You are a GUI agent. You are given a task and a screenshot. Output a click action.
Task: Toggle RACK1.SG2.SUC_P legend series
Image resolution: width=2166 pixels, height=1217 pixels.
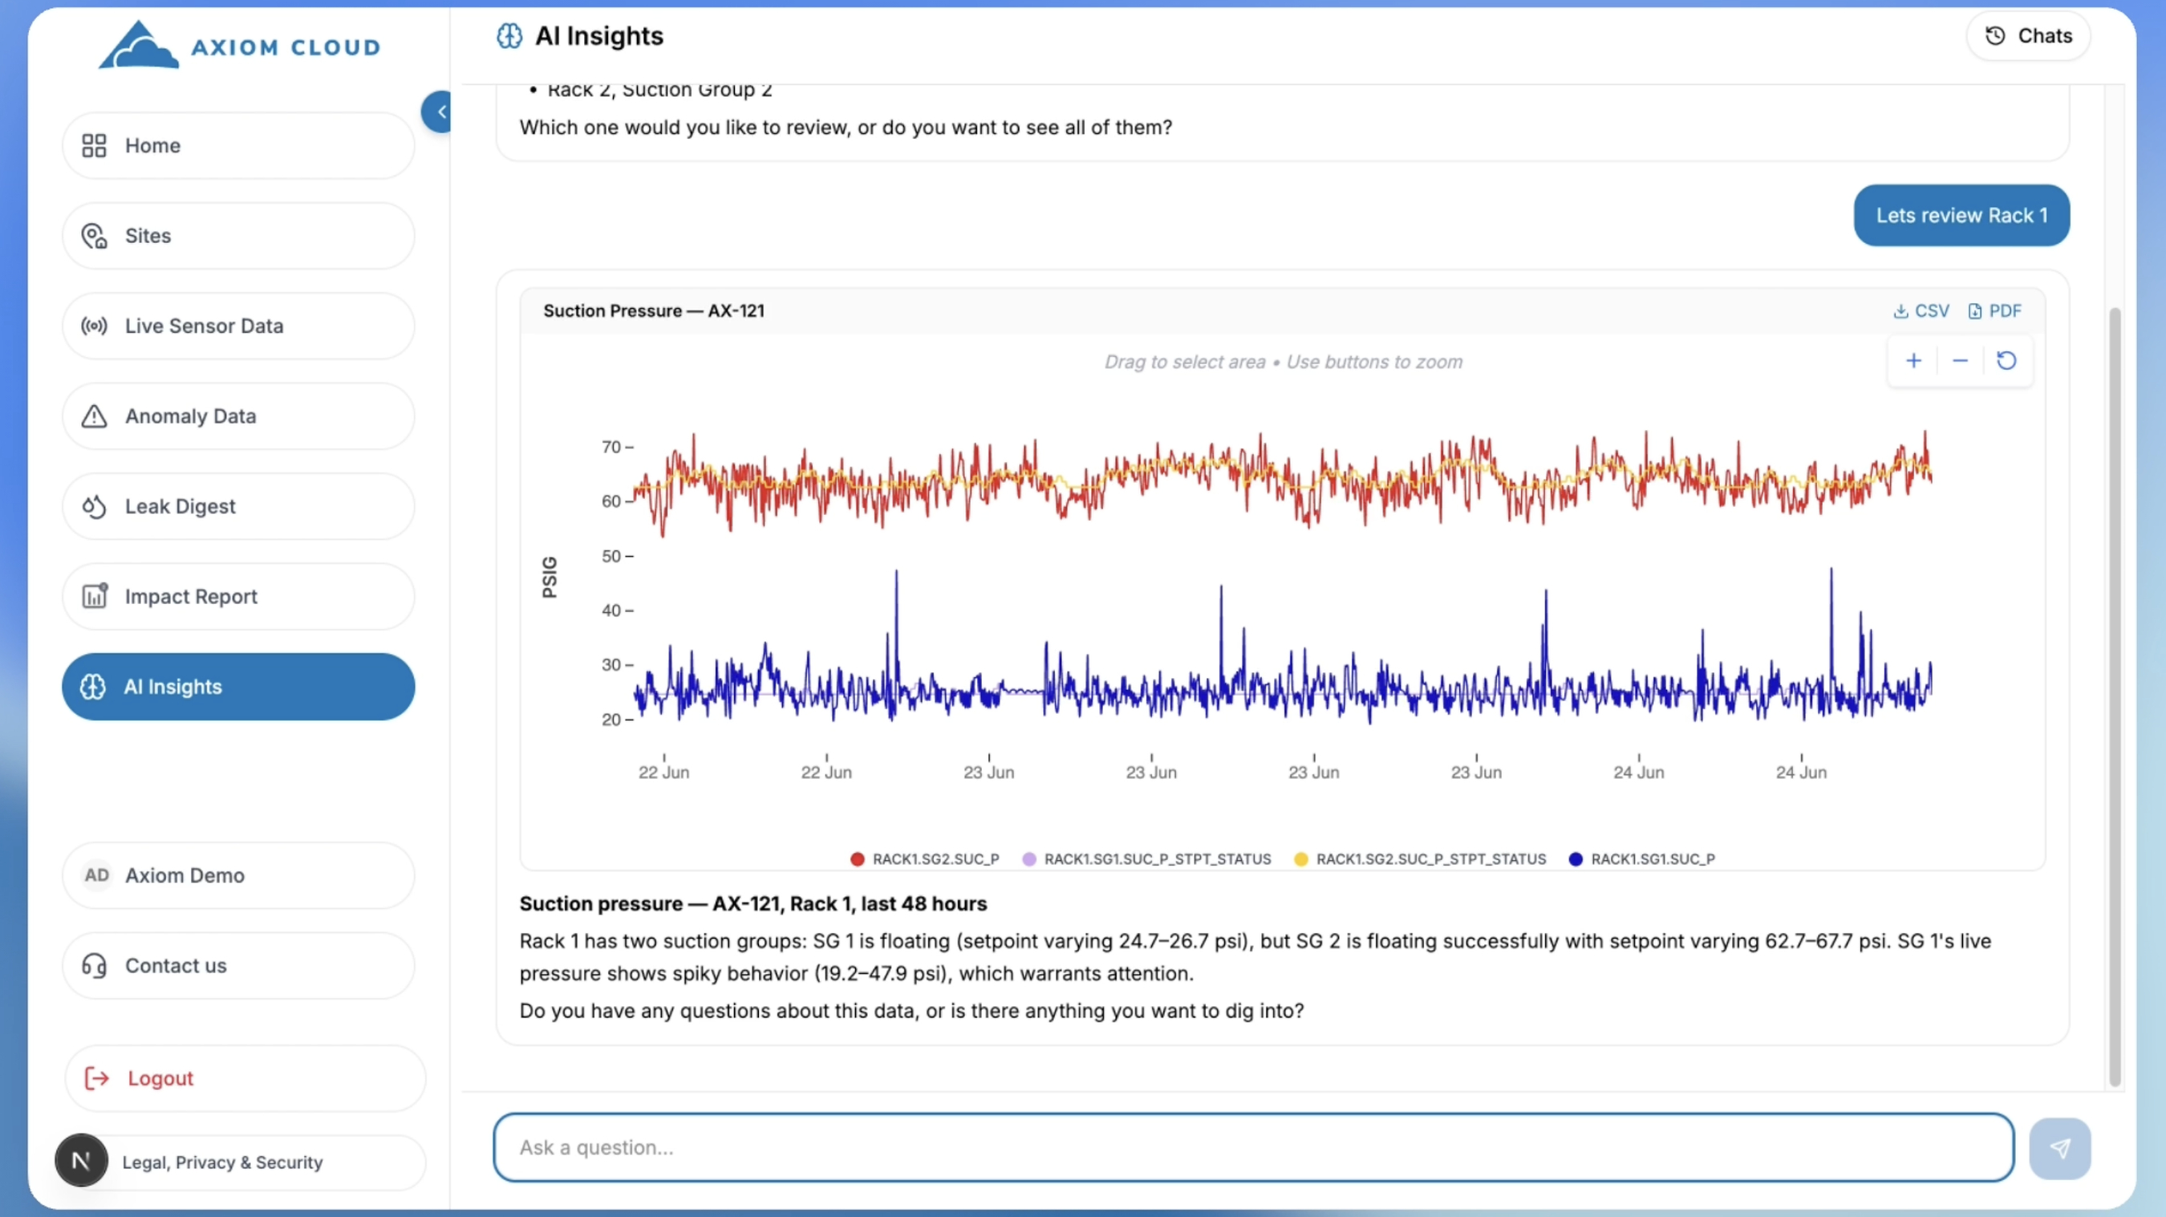point(925,859)
